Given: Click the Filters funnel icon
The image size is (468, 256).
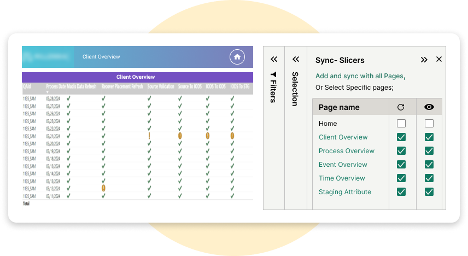Looking at the screenshot, I should (273, 74).
